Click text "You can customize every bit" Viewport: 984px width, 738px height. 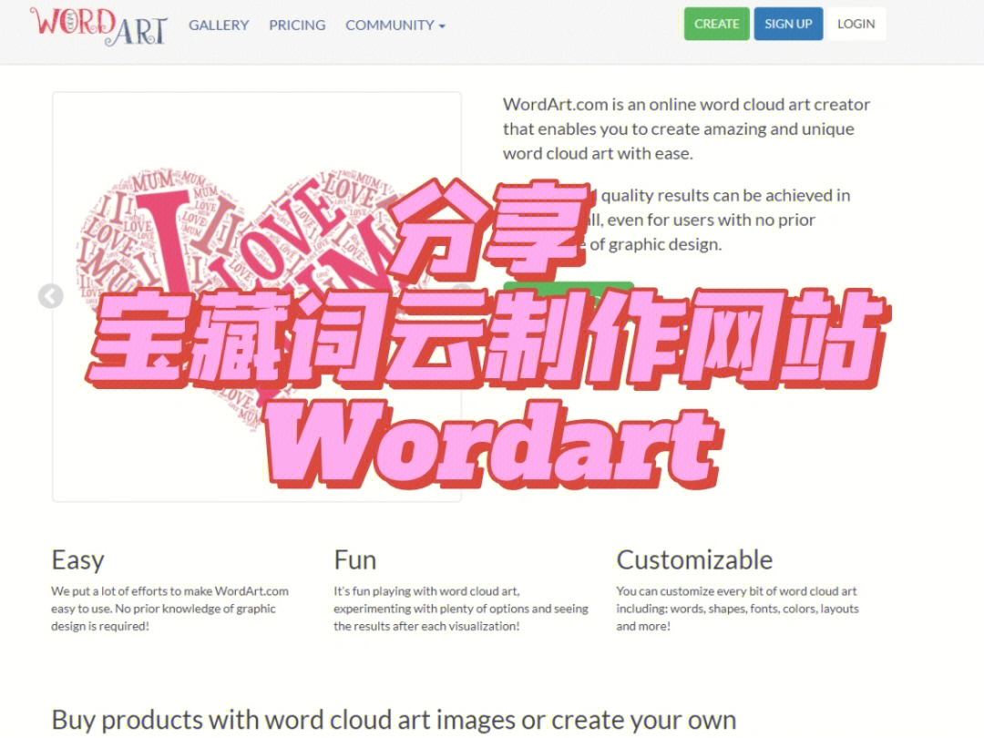(687, 591)
